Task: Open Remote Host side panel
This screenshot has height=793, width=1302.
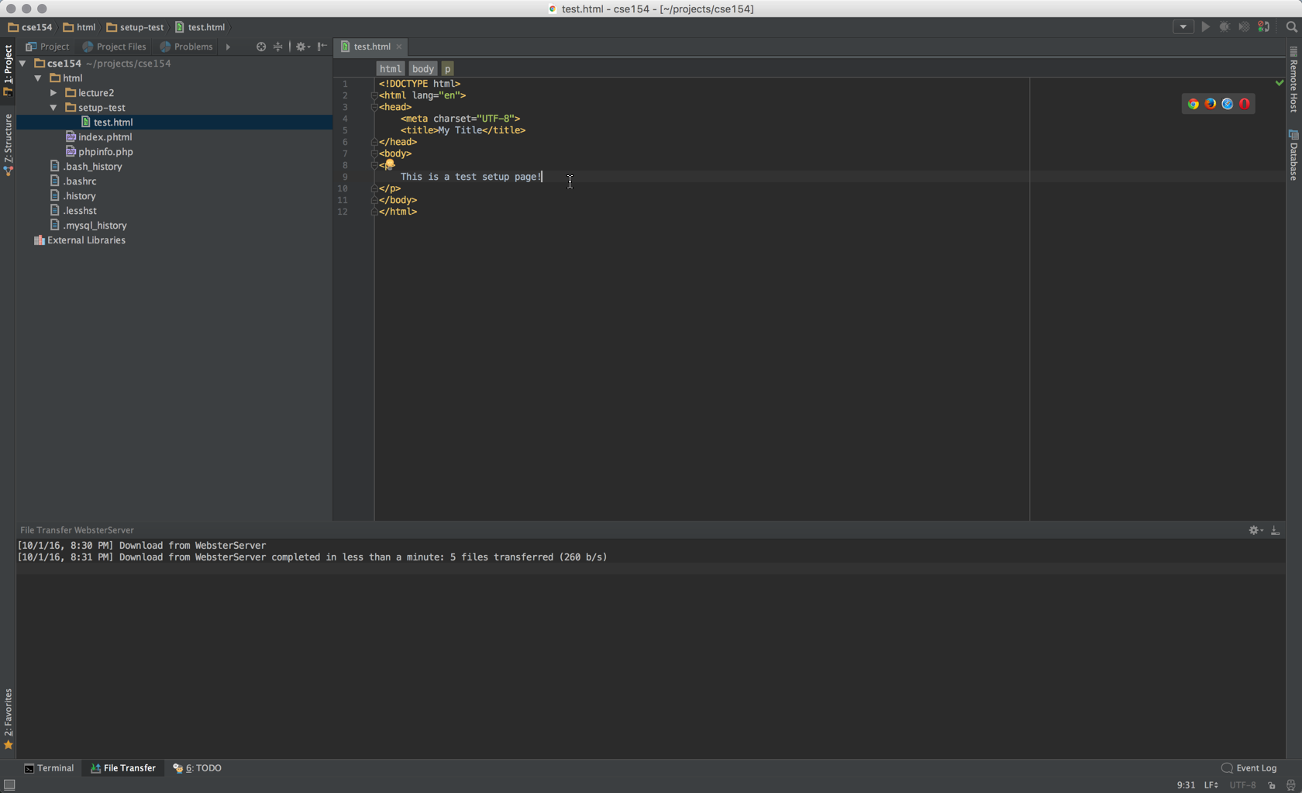Action: [x=1293, y=79]
